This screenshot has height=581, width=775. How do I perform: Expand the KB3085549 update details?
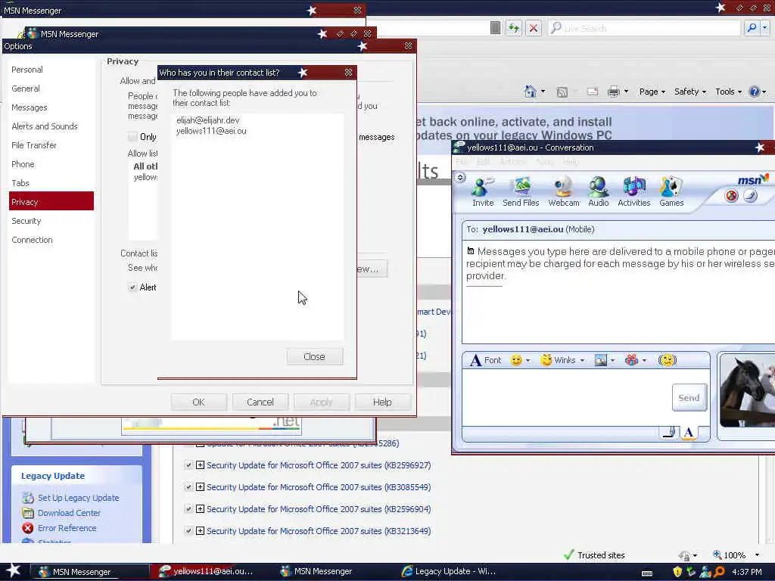[200, 486]
